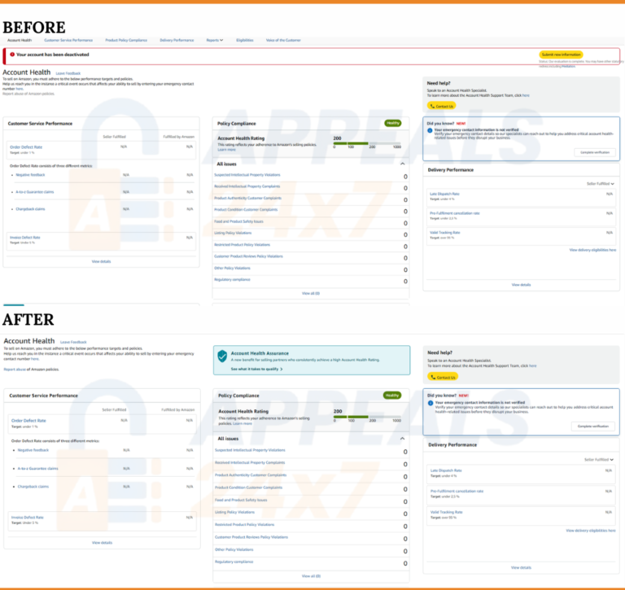Open Restricted Product Policy Violations in BEFORE

[x=242, y=245]
